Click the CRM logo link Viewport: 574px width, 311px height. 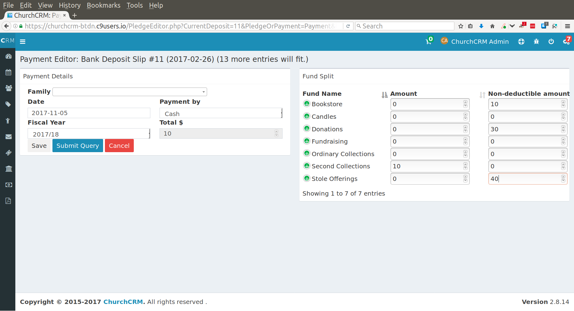point(8,41)
